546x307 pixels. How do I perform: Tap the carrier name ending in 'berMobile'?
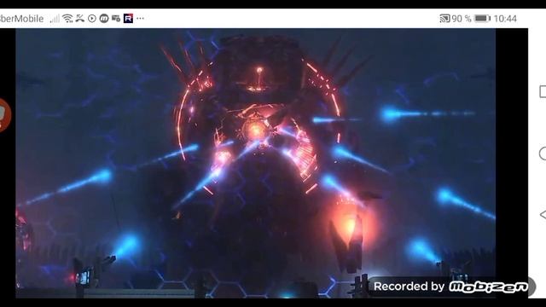(21, 19)
